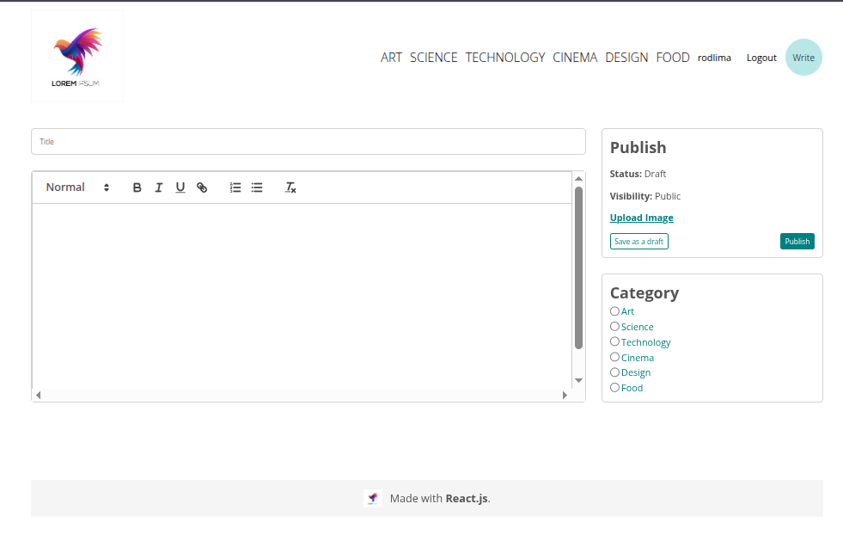The height and width of the screenshot is (547, 843).
Task: Click the editor horizontal scroll right arrow
Action: coord(565,395)
